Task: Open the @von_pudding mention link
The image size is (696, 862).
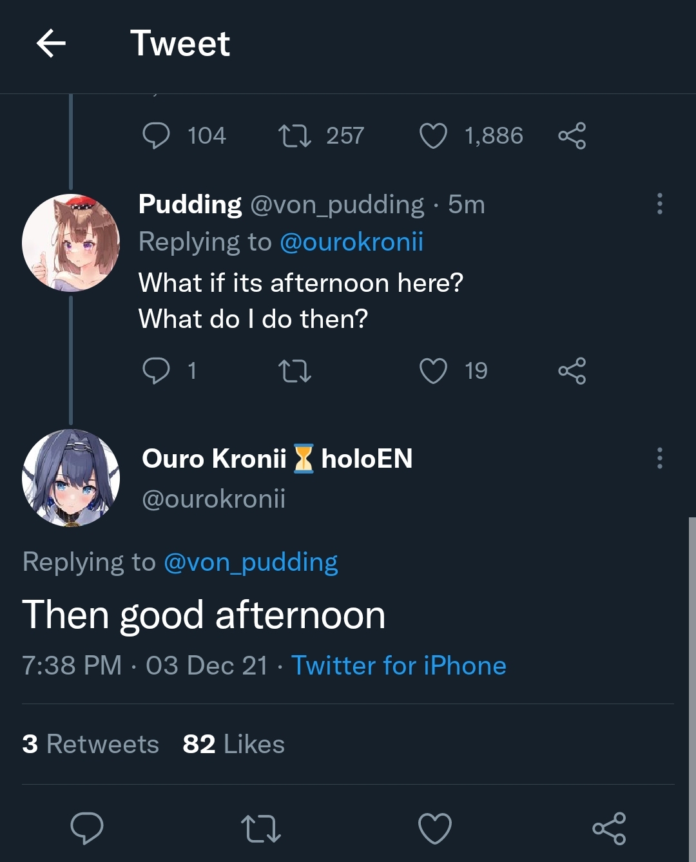Action: (251, 562)
